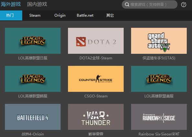Screen dimensions: 192x137
Task: Click the DOTA2全球-Steam label
Action: pos(96,58)
